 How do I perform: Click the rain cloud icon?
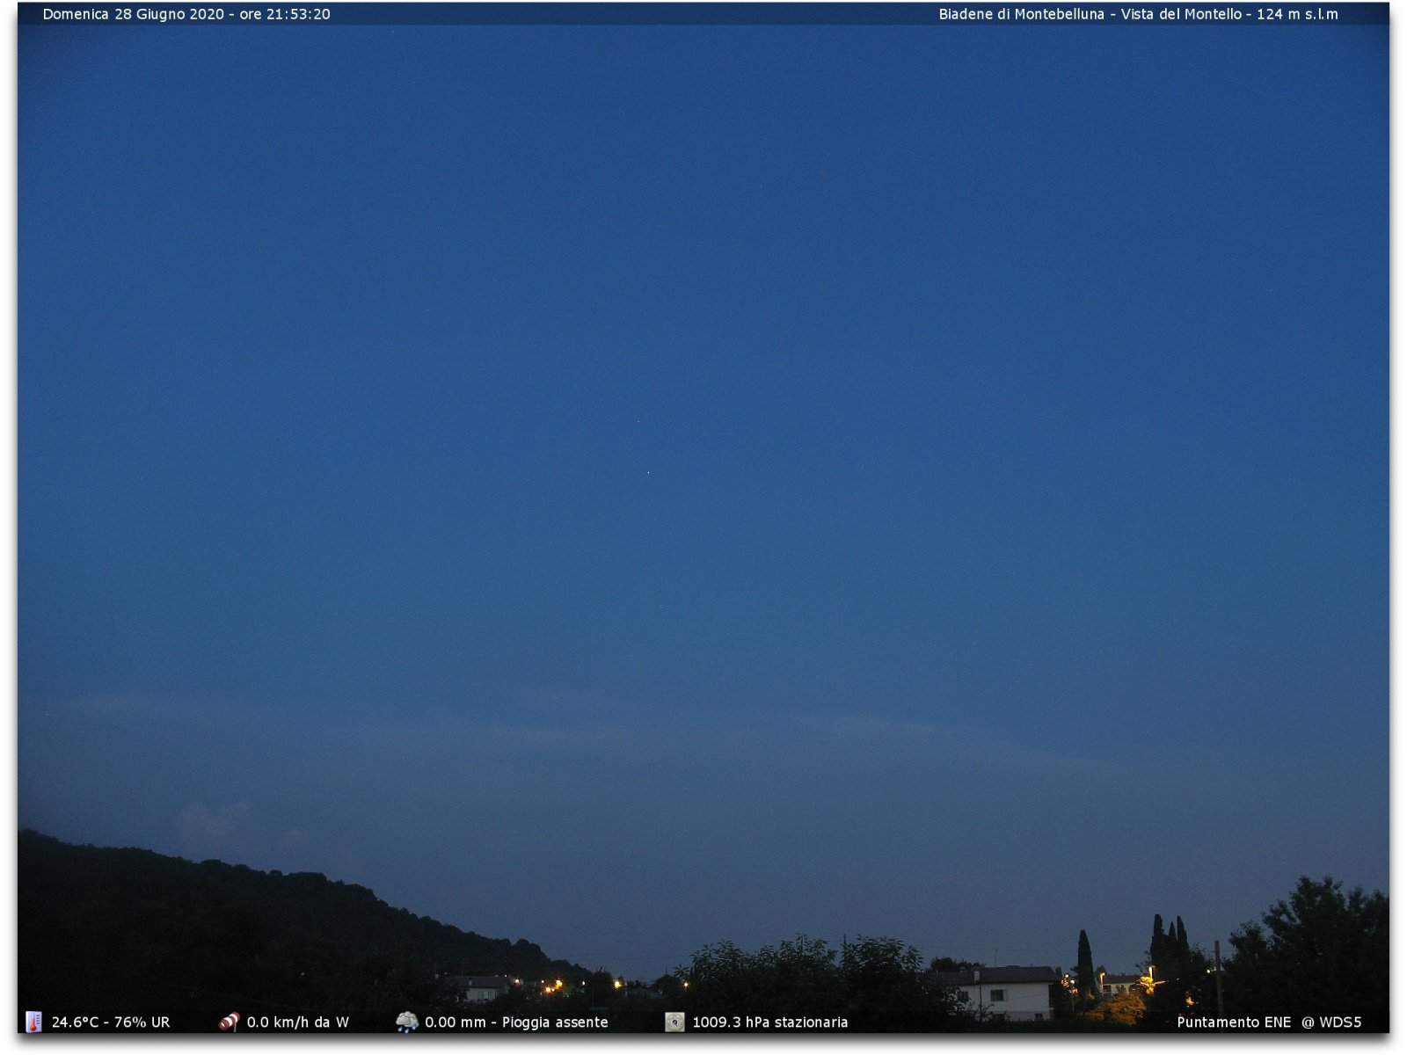point(407,1022)
